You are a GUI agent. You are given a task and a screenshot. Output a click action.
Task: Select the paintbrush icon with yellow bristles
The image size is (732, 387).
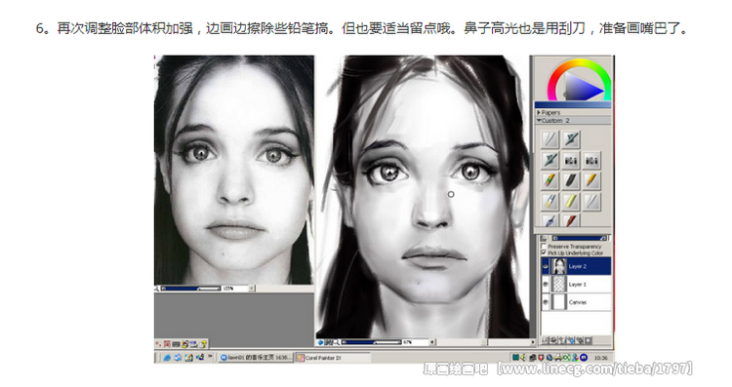pyautogui.click(x=549, y=202)
